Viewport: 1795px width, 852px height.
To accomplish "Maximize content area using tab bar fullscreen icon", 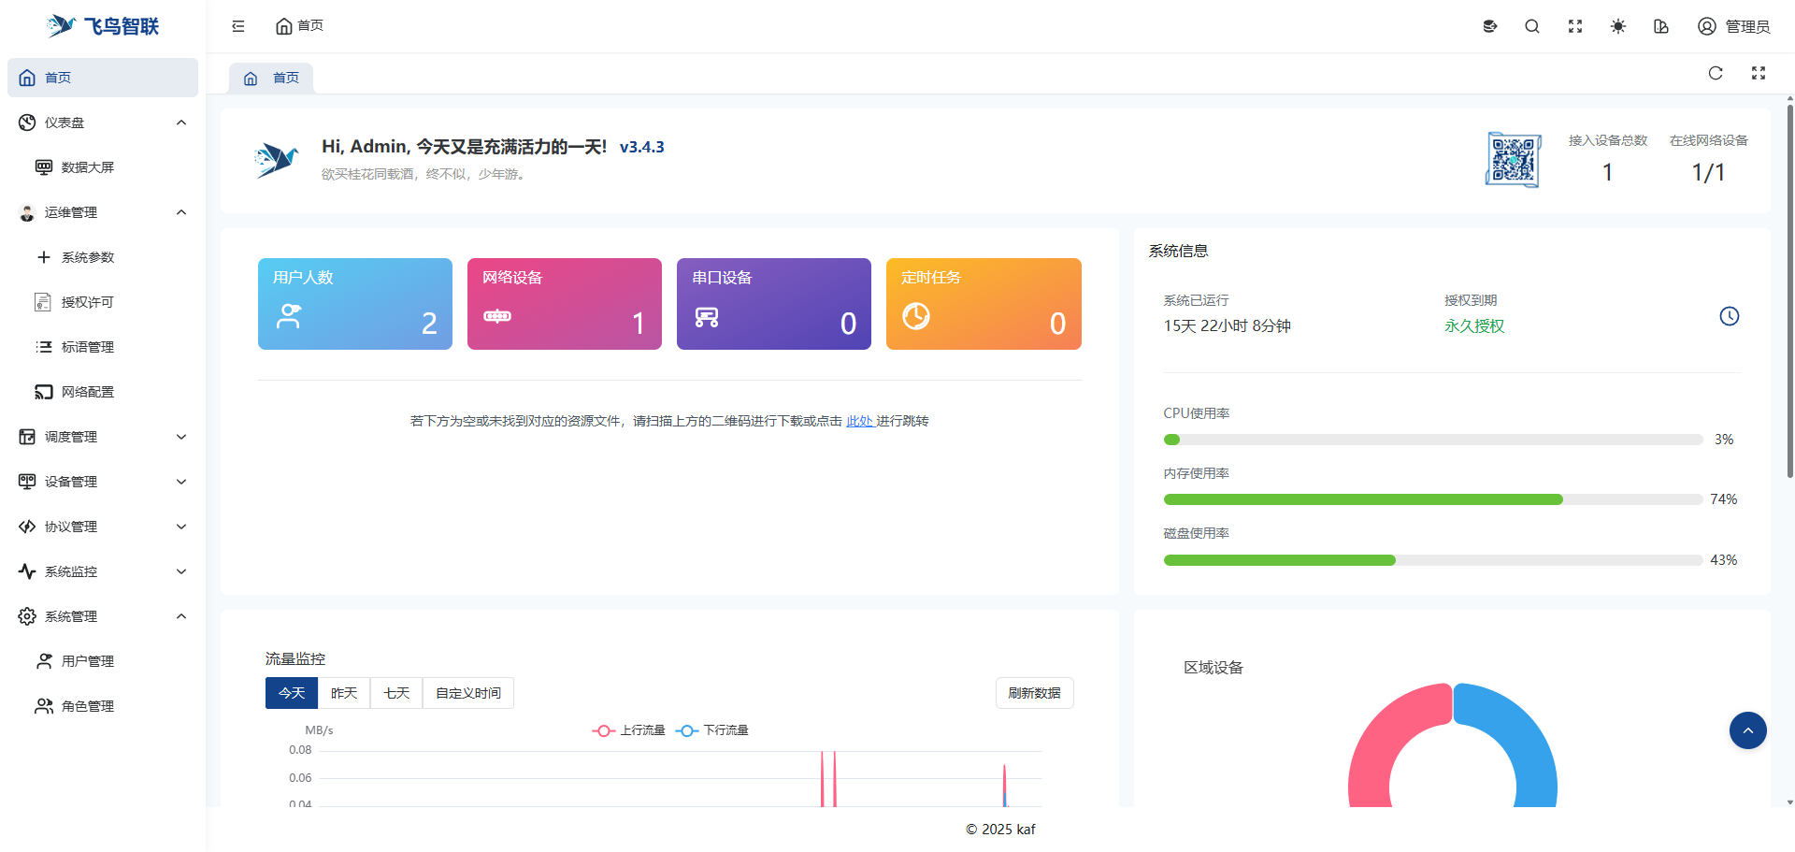I will click(1759, 73).
